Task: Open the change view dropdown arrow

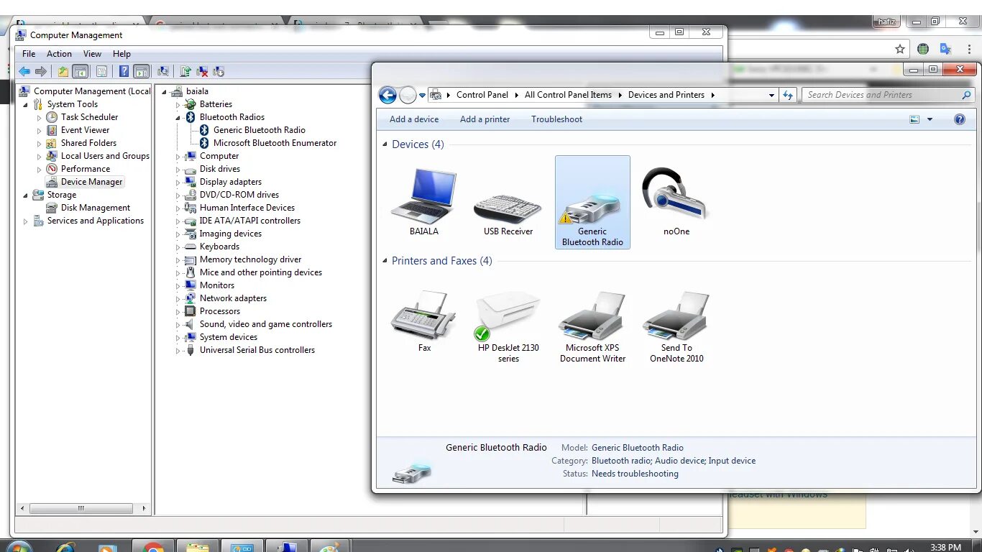Action: coord(930,120)
